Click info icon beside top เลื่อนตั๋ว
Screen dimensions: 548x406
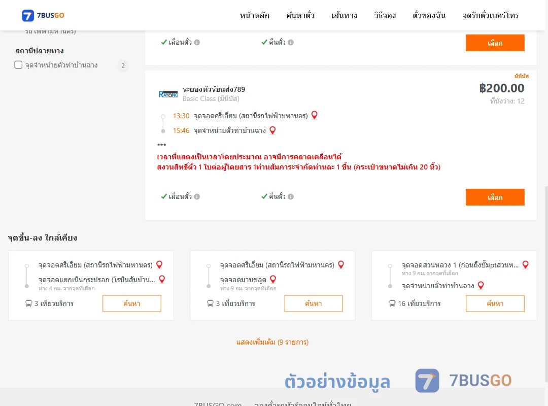click(197, 42)
